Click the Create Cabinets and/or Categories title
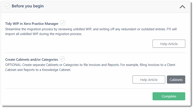The width and height of the screenshot is (194, 109). 32,60
